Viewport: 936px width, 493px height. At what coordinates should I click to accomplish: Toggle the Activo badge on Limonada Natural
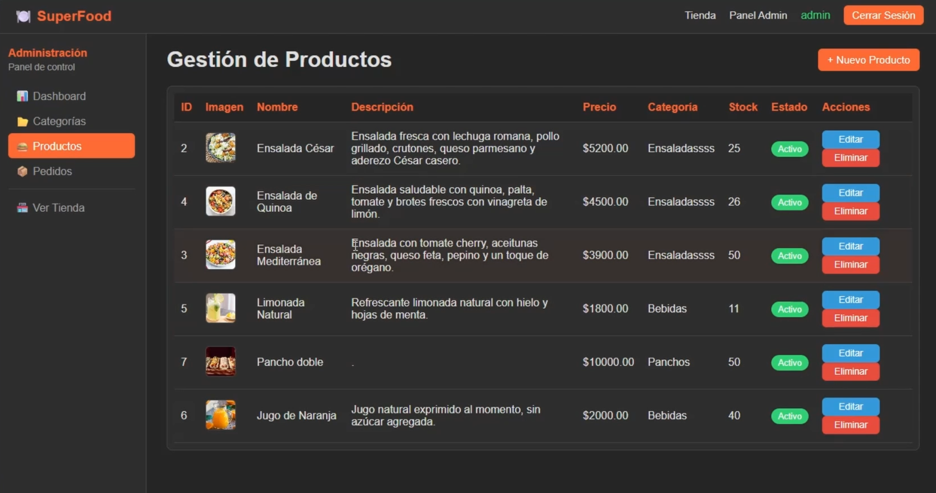click(x=789, y=309)
